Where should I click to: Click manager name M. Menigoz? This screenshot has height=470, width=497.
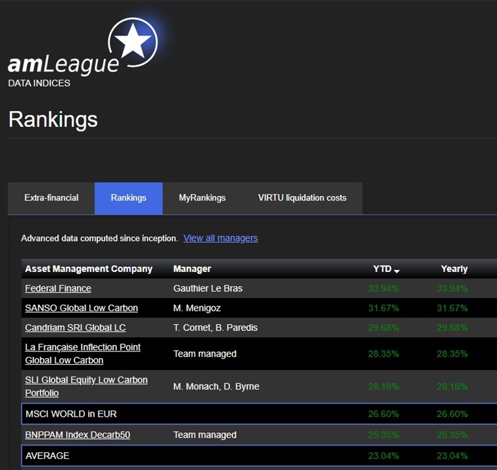(197, 308)
